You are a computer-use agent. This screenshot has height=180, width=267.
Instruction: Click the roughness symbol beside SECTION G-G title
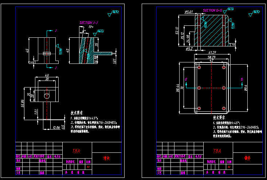click(x=228, y=11)
